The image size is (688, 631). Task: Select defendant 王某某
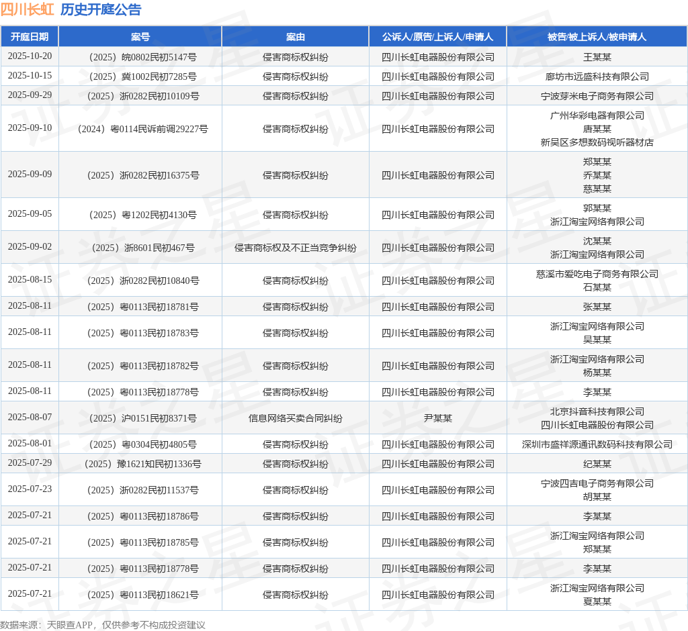[x=597, y=57]
